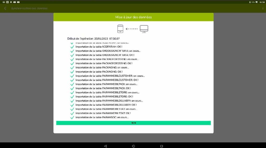Screen dimensions: 266x148
Task: Click checkmark beside ORDDESIGNCRITERIA: OK
Action: click(x=72, y=55)
